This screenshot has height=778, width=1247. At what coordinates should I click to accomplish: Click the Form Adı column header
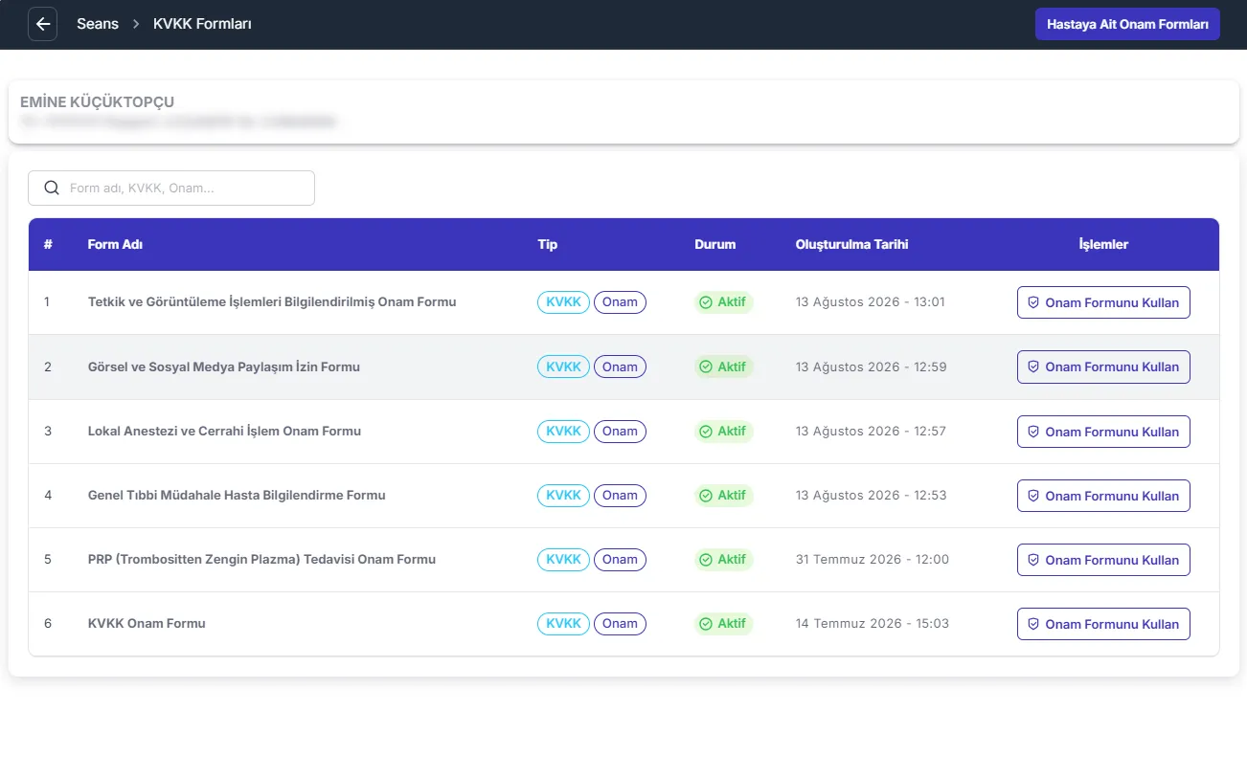click(115, 244)
